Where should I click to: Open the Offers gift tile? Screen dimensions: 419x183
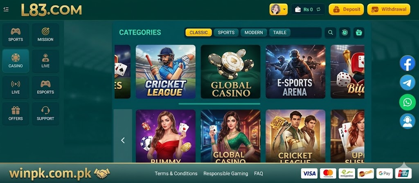16,114
